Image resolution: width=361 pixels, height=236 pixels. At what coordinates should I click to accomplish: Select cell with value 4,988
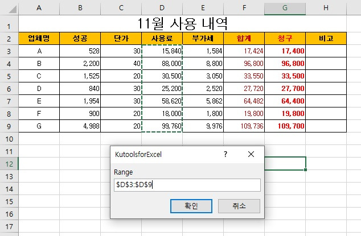pyautogui.click(x=80, y=126)
